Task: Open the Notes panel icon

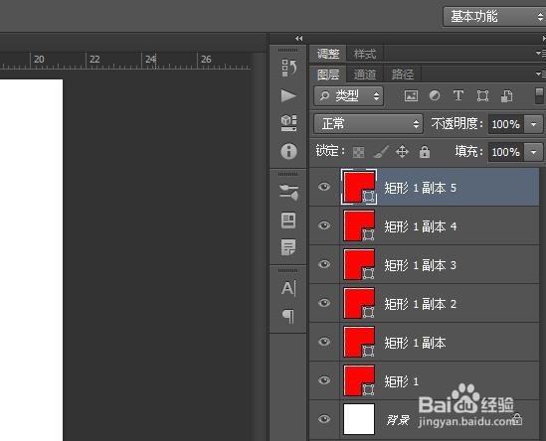Action: (x=288, y=247)
